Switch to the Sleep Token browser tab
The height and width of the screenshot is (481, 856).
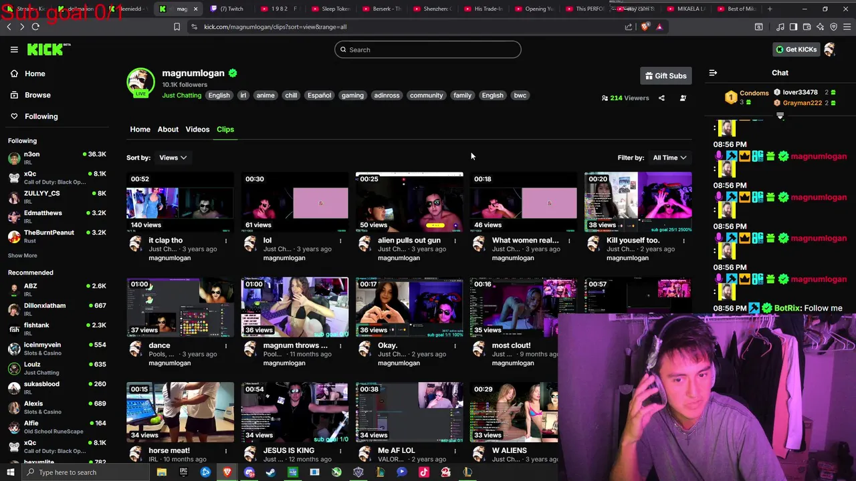click(x=331, y=9)
